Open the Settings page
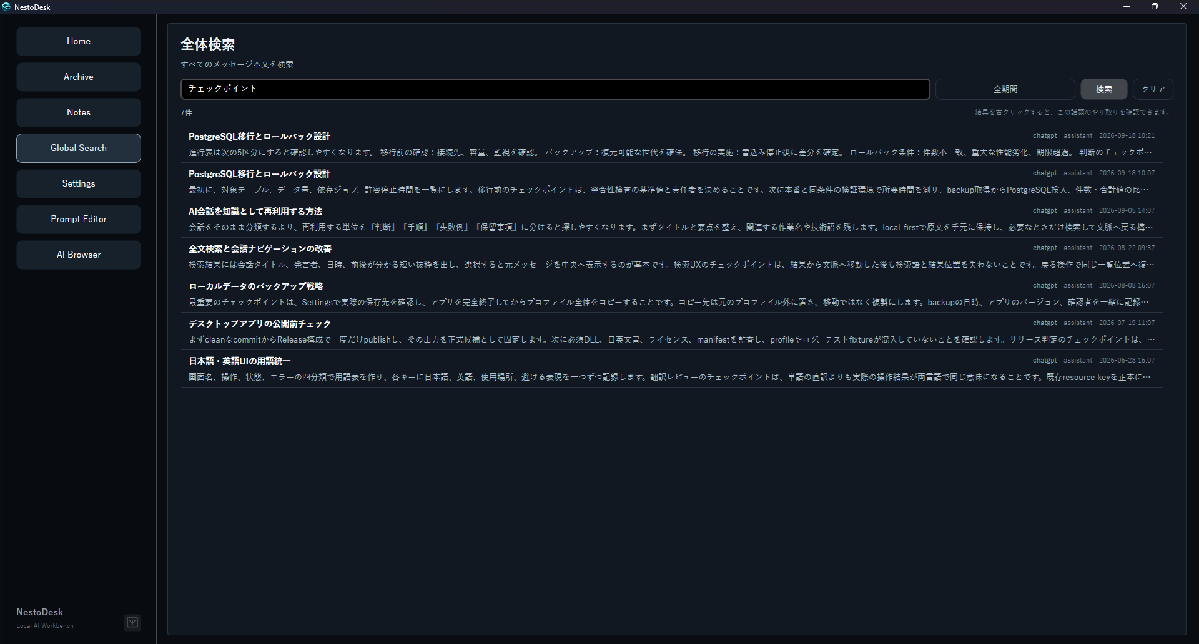The image size is (1199, 644). pyautogui.click(x=79, y=183)
